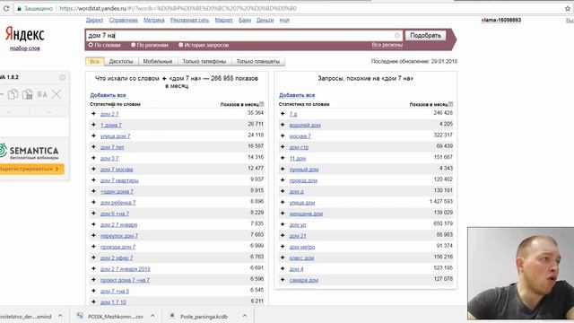Expand the «ещё» services menu

284,20
